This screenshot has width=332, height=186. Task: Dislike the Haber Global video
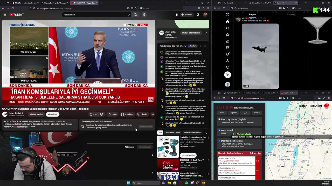102,114
